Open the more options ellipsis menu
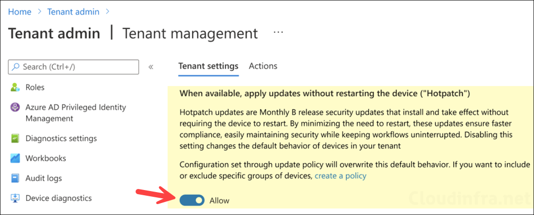Screen dimensions: 534x215 (x=278, y=33)
